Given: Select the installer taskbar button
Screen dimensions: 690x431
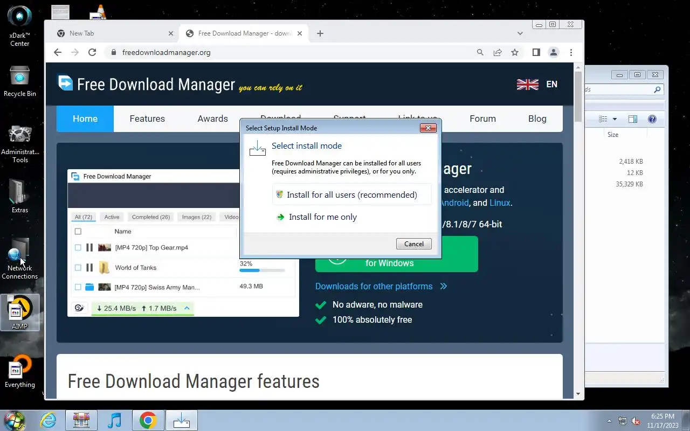Looking at the screenshot, I should pos(182,420).
